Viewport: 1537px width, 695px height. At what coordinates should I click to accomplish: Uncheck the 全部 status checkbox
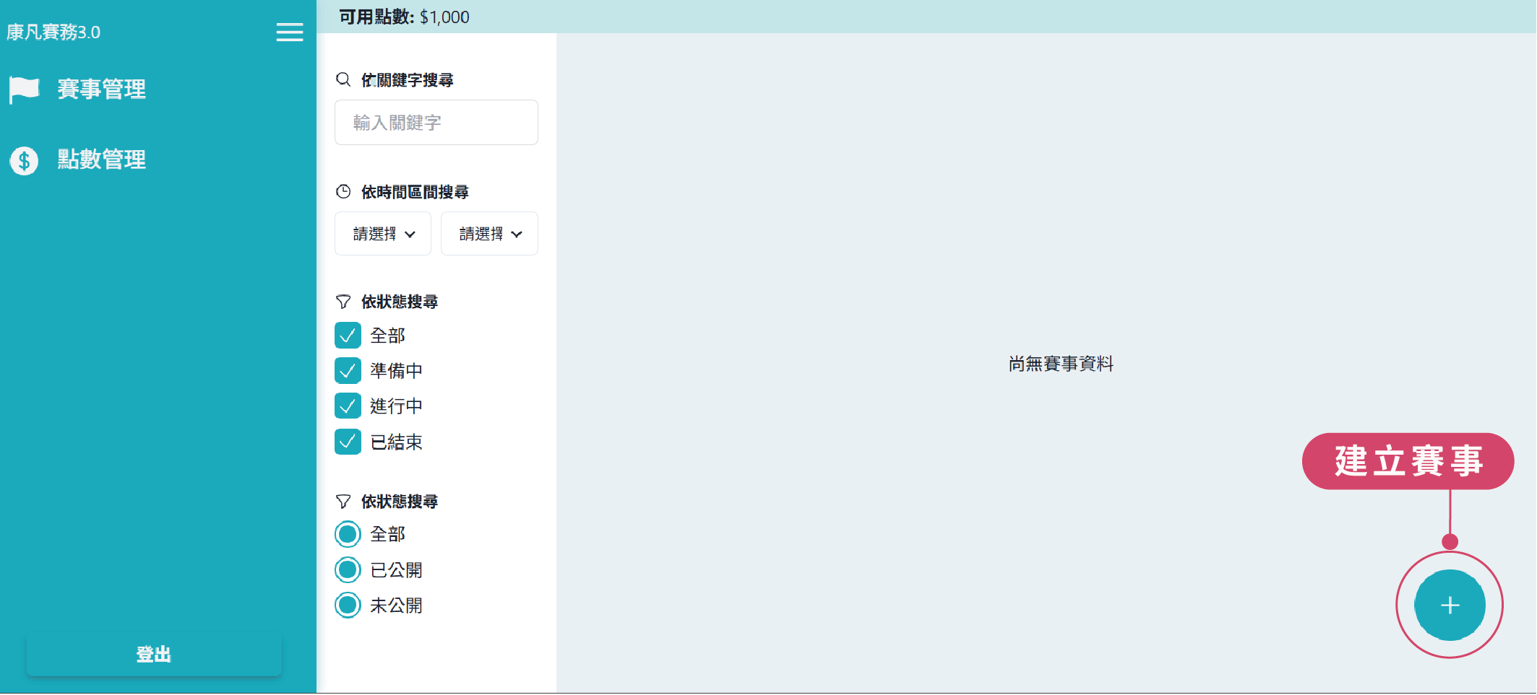click(348, 336)
